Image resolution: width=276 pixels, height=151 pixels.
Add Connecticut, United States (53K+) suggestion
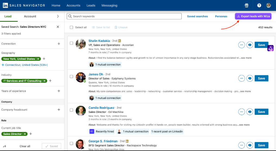tap(25, 65)
